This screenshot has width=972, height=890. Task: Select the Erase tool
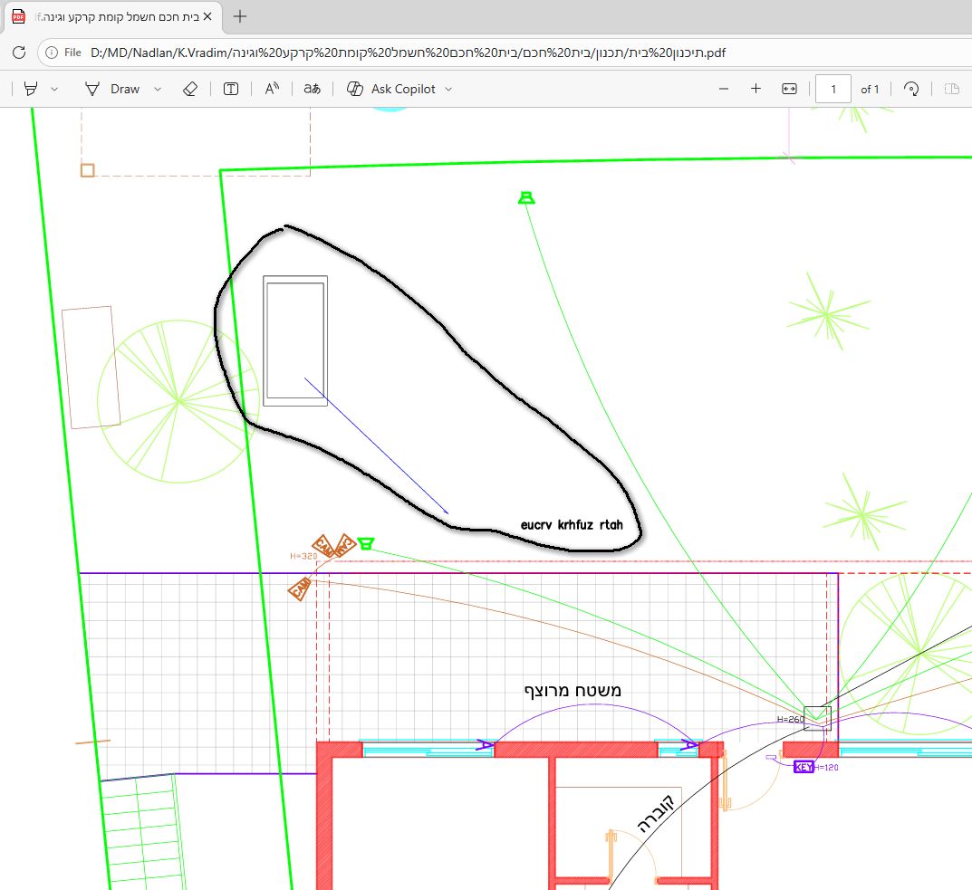point(189,89)
